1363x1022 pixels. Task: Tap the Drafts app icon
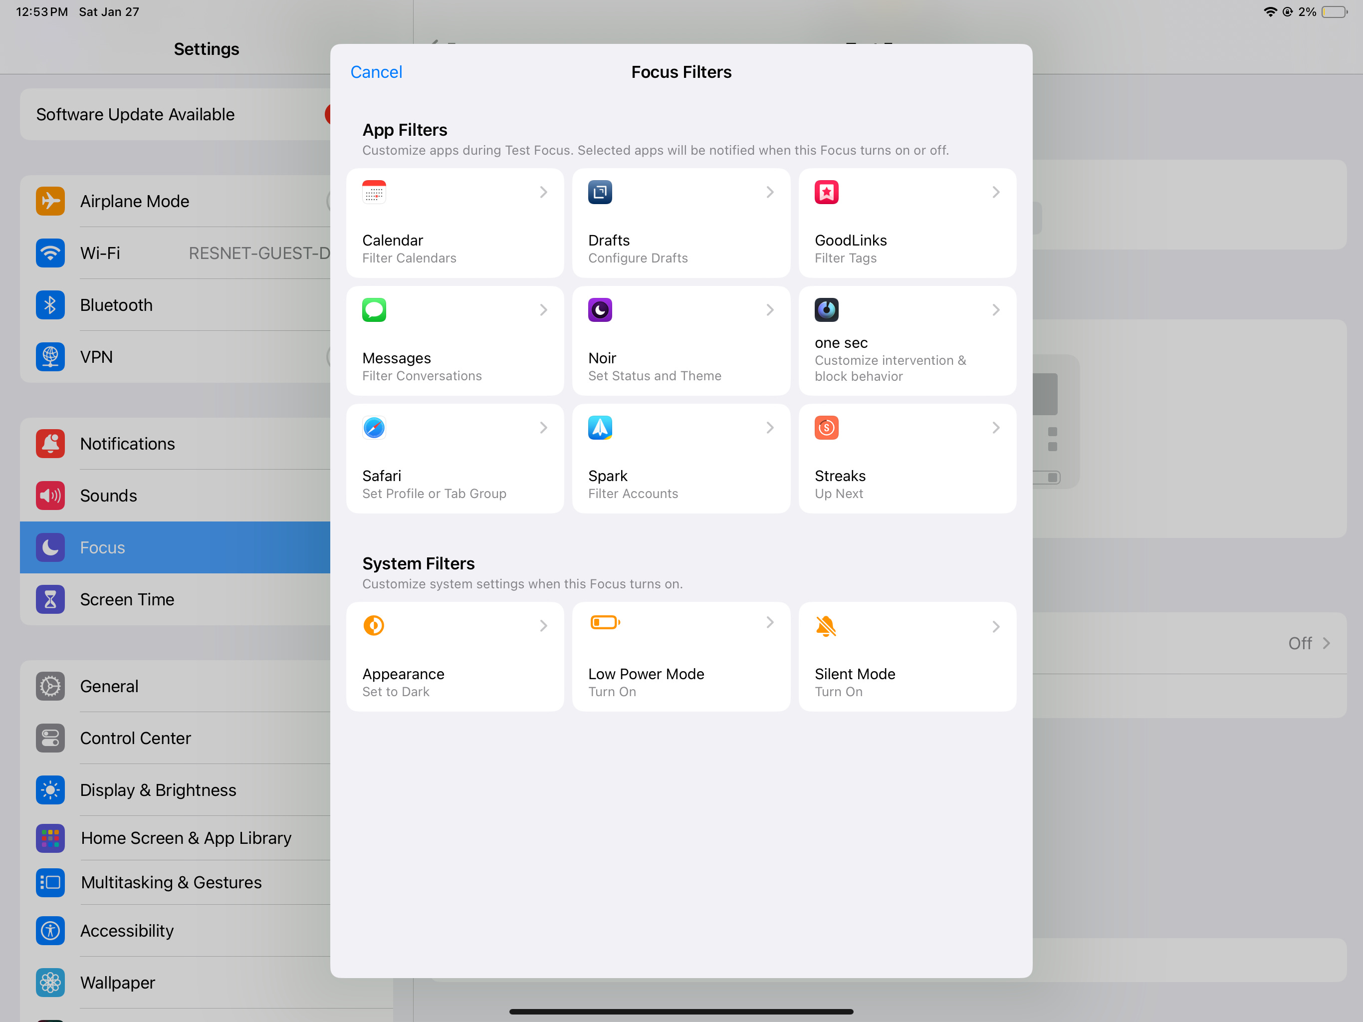coord(600,192)
